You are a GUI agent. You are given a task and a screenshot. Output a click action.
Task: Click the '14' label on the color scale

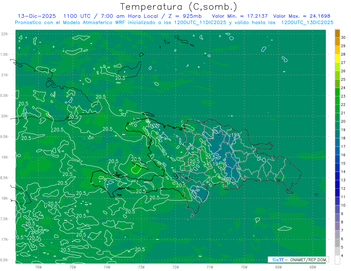[343, 172]
